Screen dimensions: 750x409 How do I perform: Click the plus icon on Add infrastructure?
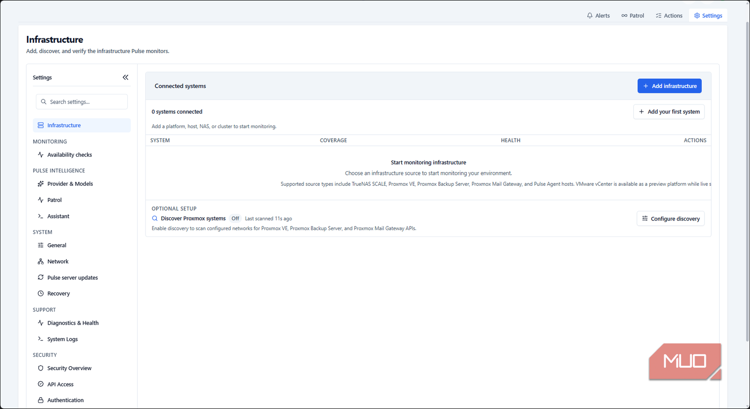click(645, 86)
